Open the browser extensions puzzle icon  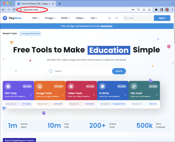[x=156, y=10]
